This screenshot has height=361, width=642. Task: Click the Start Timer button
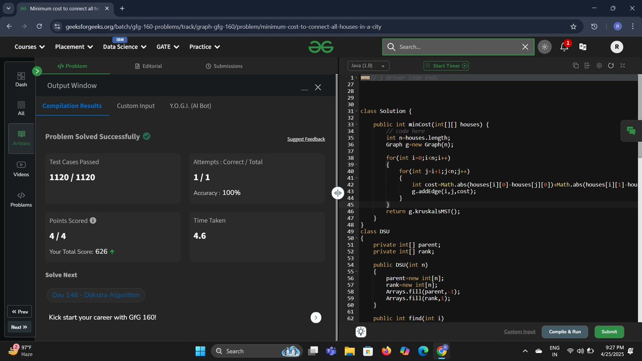tap(446, 66)
